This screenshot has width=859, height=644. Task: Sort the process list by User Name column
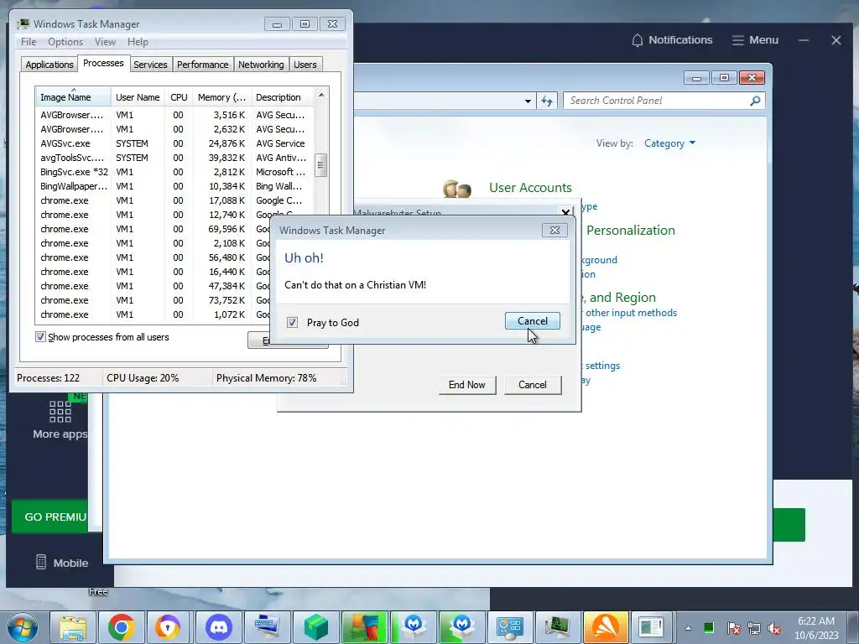coord(138,97)
